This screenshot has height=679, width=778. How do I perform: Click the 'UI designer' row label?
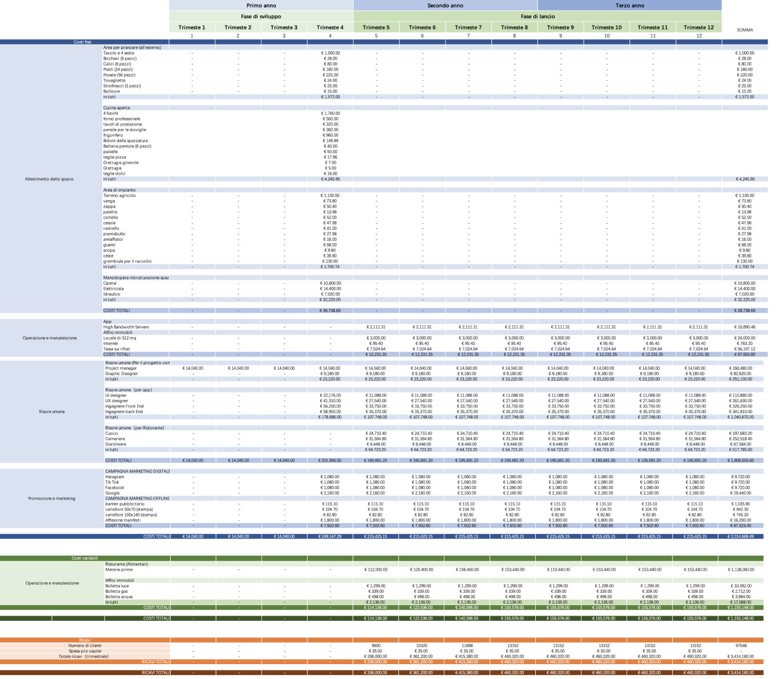[x=116, y=395]
